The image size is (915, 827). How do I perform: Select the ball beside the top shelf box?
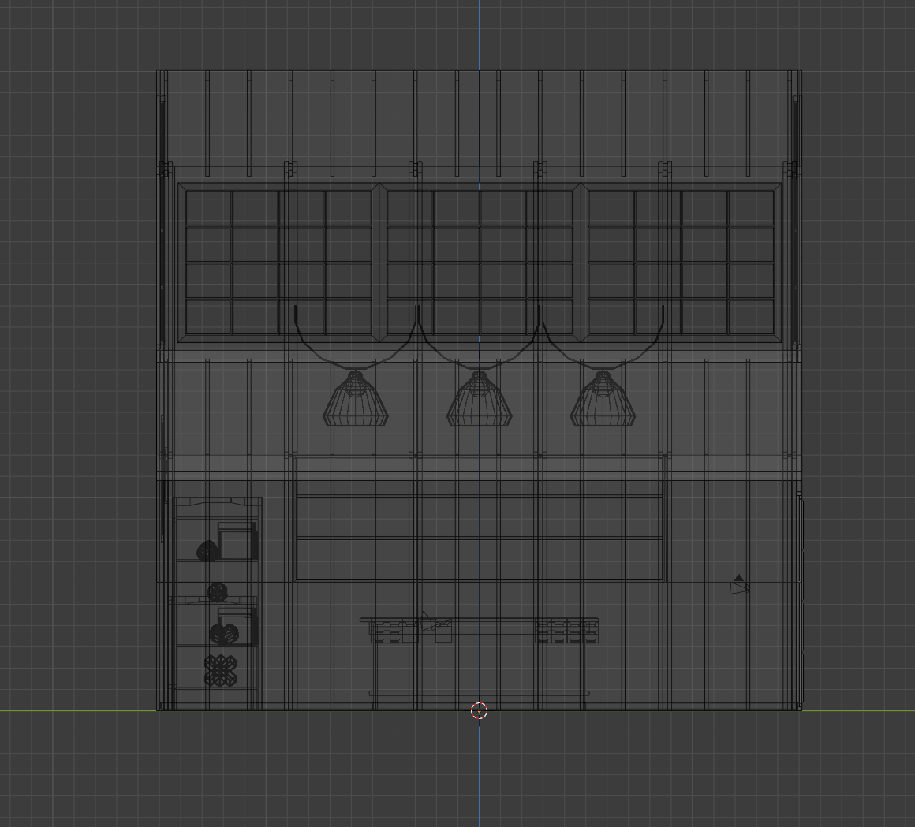(x=207, y=551)
